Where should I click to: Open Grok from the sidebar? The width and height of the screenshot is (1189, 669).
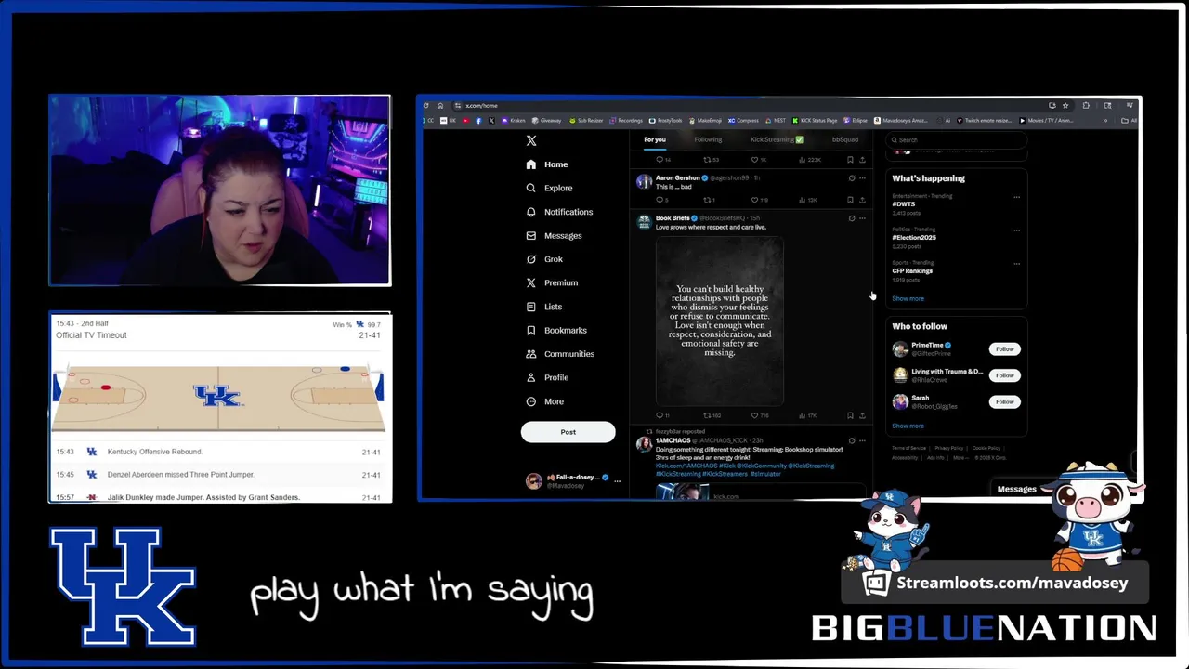click(x=544, y=259)
